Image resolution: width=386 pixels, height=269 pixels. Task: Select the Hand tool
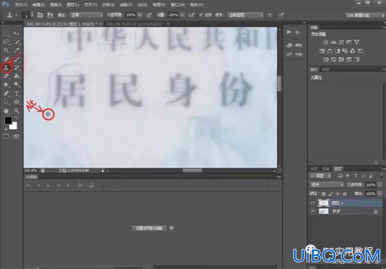[x=6, y=111]
